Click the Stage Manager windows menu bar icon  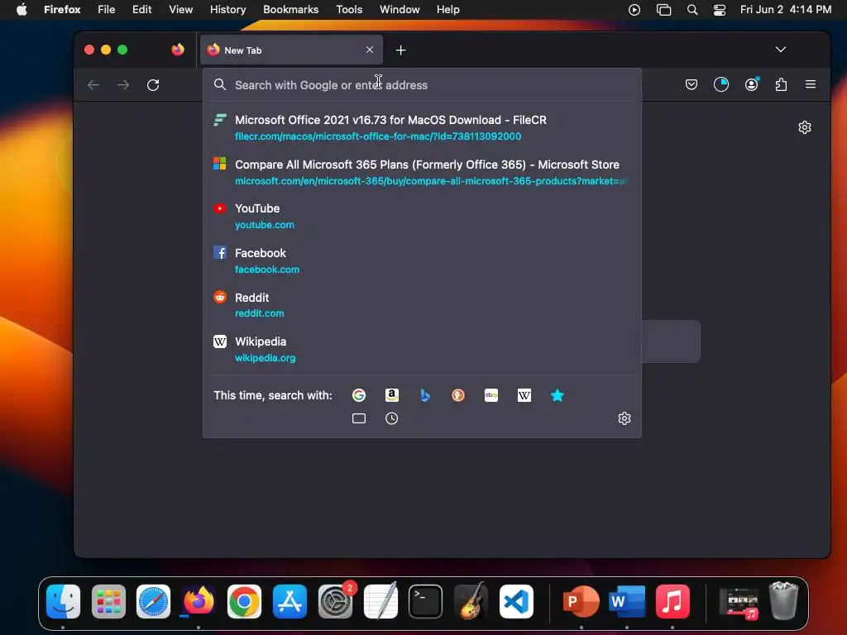[663, 10]
